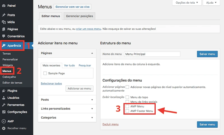Click the Painel dashboard icon
The image size is (224, 135).
click(x=4, y=6)
